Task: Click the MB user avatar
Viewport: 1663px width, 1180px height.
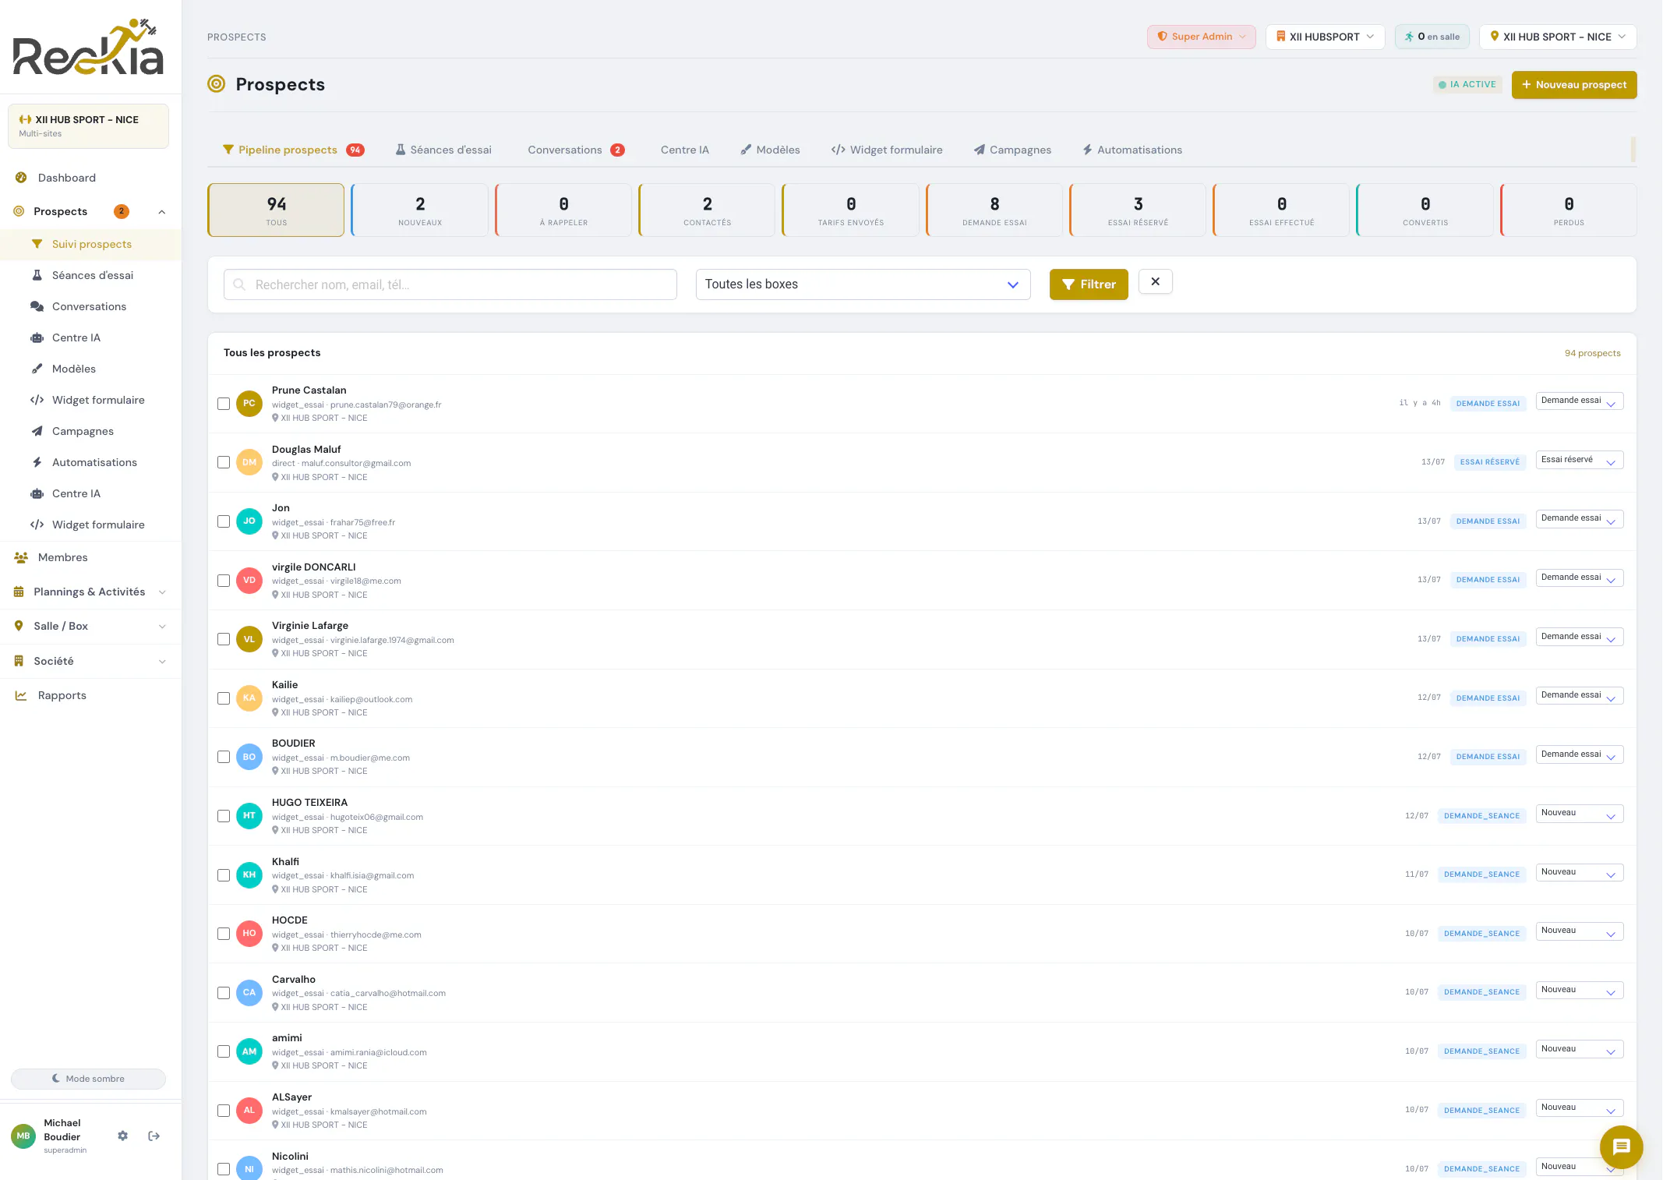Action: pyautogui.click(x=23, y=1136)
